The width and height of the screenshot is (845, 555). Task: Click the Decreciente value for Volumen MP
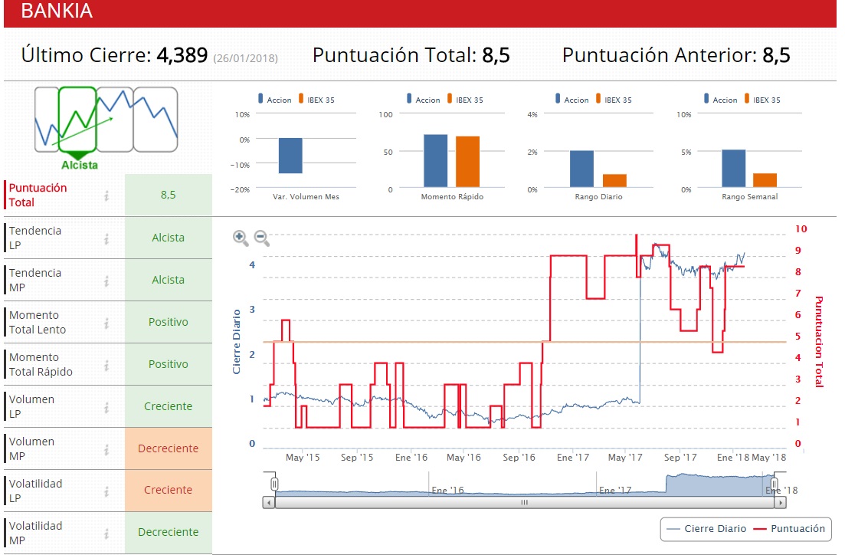[x=168, y=448]
